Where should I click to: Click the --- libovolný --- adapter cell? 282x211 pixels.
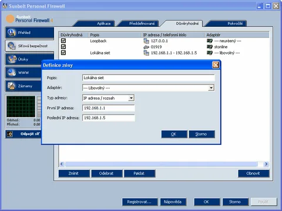click(x=227, y=53)
